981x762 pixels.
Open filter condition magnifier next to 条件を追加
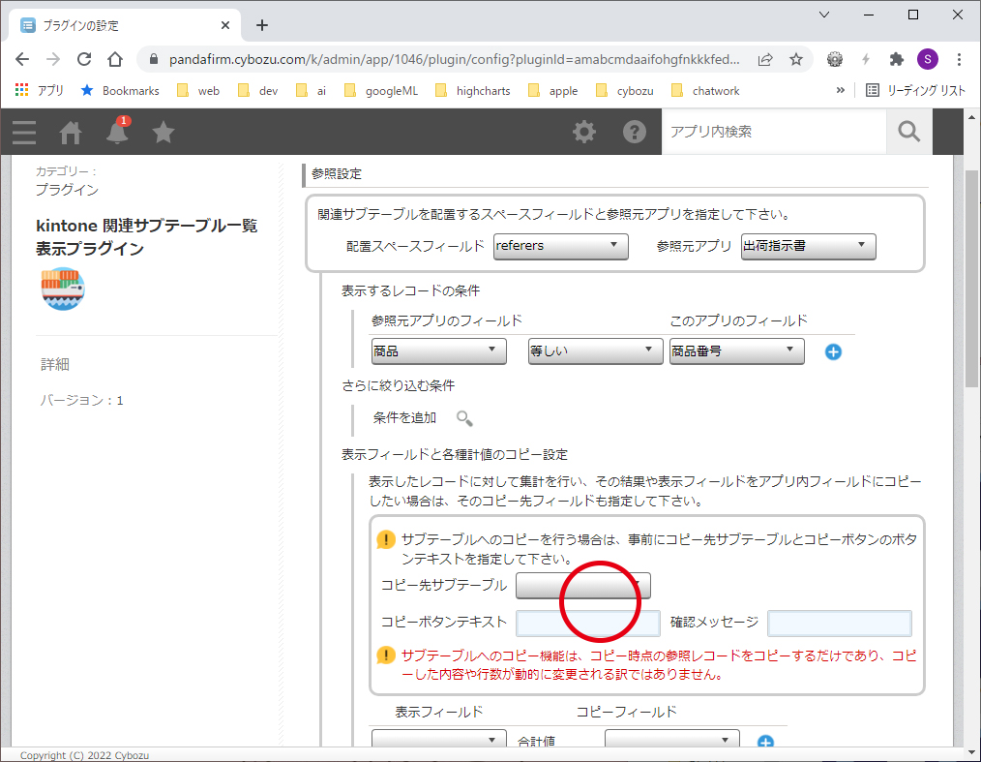(464, 418)
